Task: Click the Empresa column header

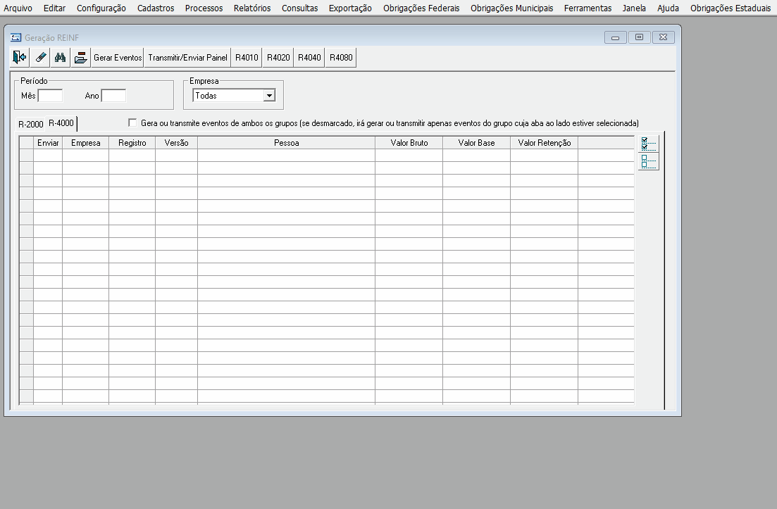Action: click(86, 143)
